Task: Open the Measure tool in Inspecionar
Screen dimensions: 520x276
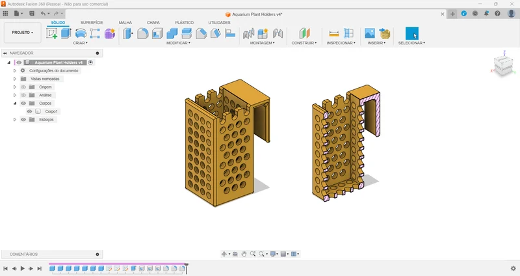Action: [x=334, y=33]
